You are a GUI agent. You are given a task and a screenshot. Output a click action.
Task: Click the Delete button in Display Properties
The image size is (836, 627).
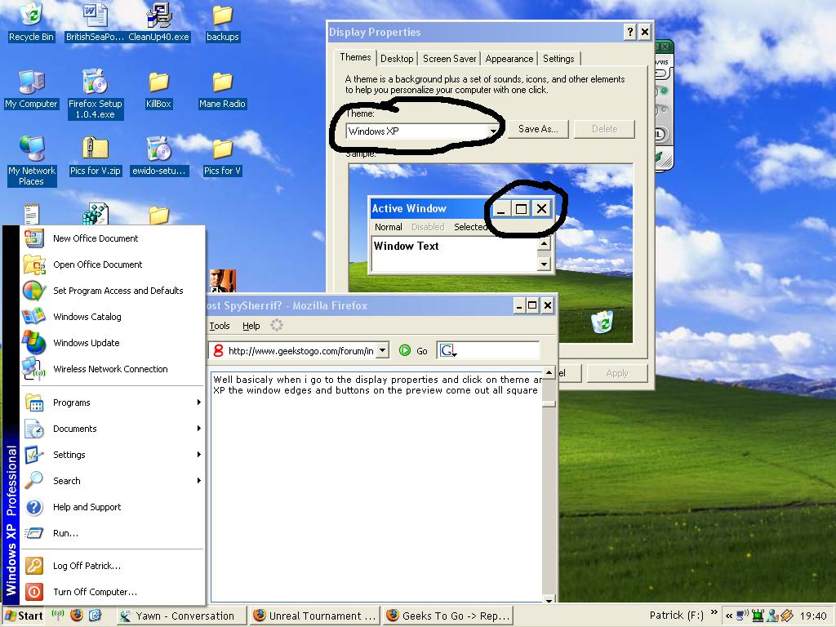604,129
